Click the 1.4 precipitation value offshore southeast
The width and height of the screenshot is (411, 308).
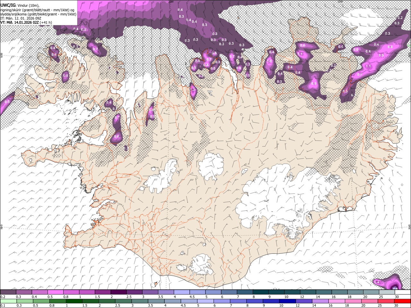coord(377,282)
